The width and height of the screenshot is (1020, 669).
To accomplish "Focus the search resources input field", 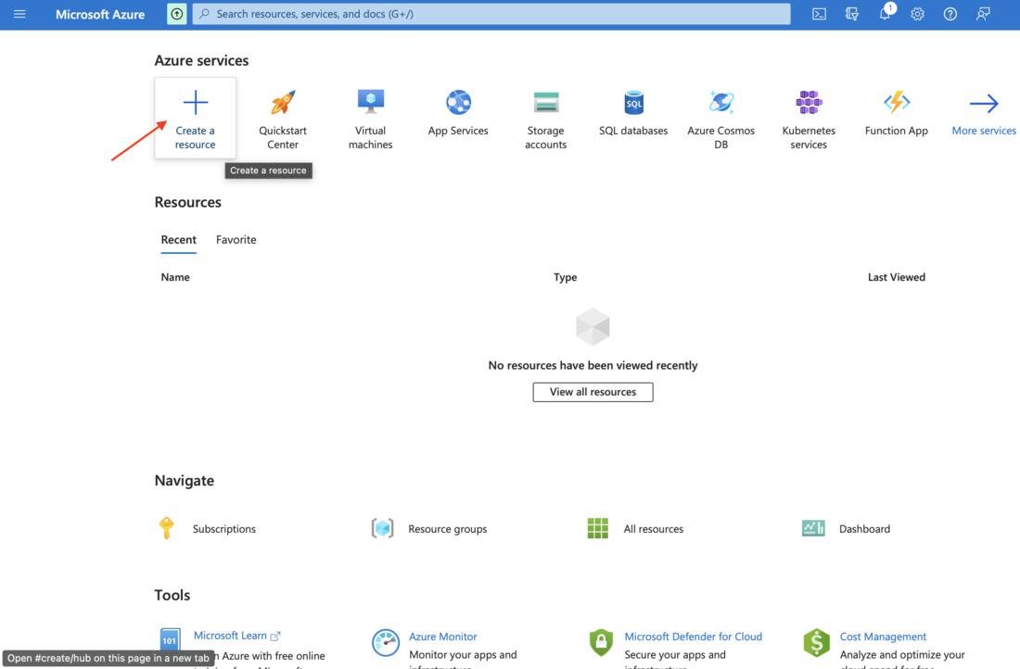I will [x=491, y=14].
